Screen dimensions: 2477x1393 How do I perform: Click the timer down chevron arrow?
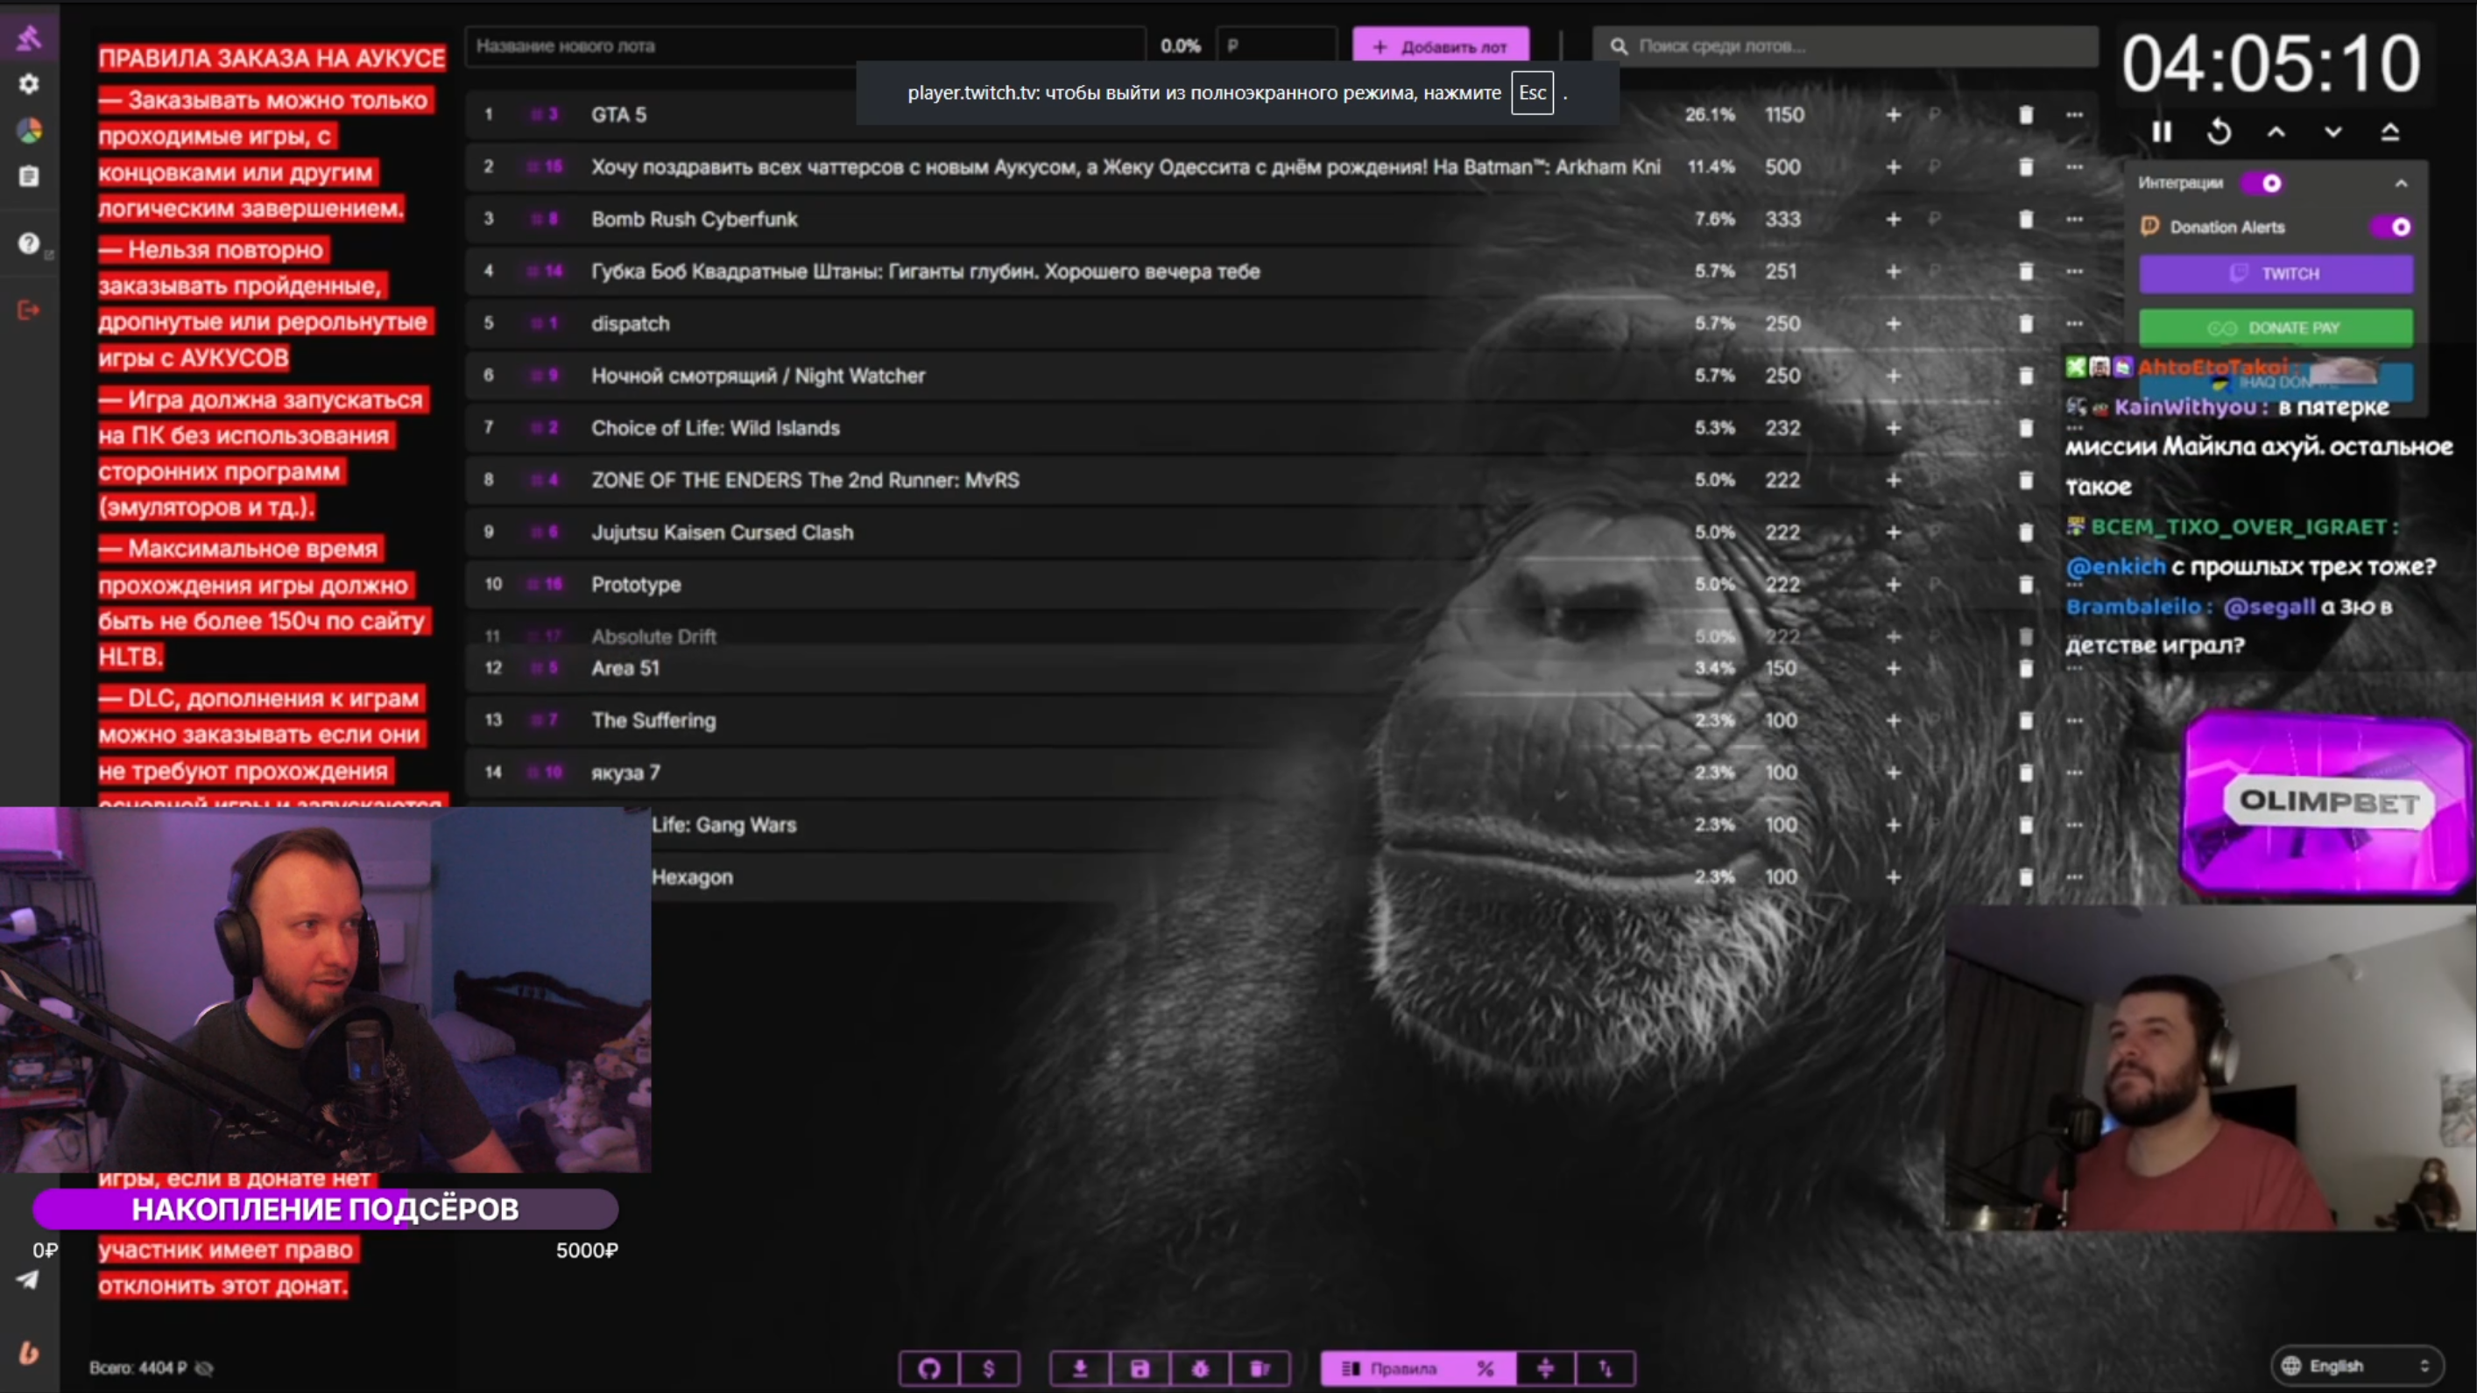point(2332,131)
